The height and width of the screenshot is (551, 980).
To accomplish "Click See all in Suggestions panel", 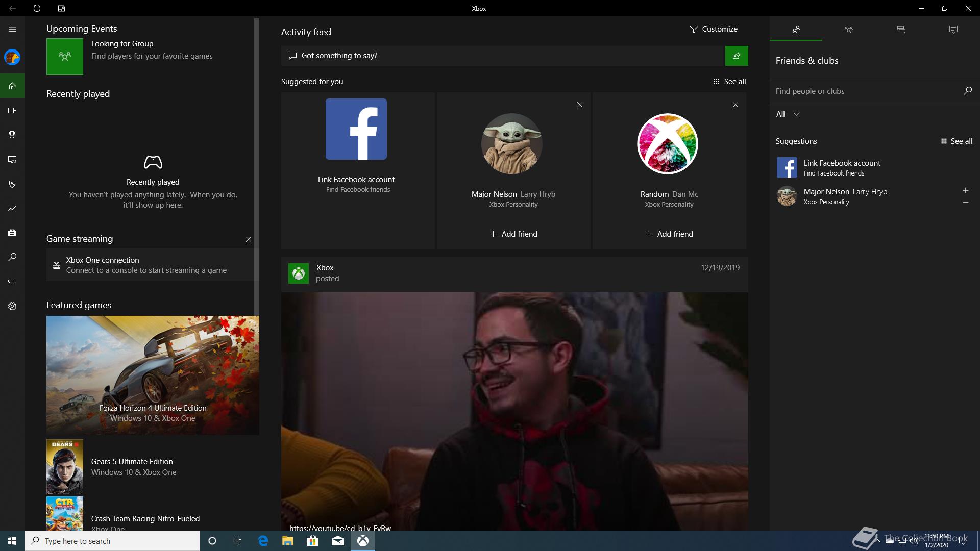I will click(957, 141).
